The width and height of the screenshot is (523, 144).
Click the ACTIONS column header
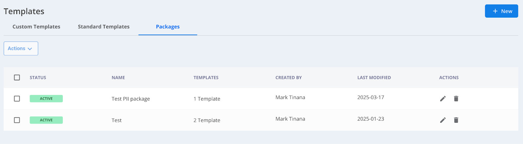point(449,78)
